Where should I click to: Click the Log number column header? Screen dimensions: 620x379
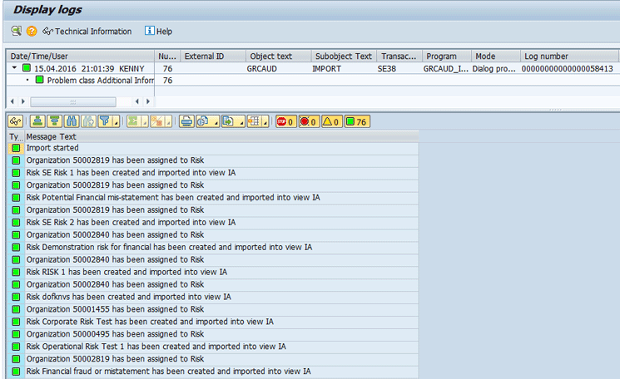pos(546,57)
